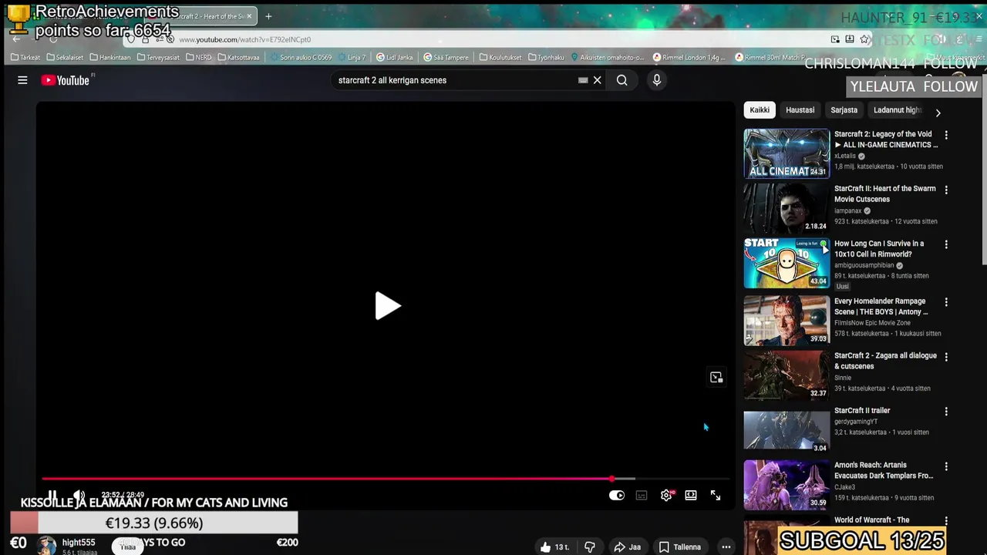The height and width of the screenshot is (555, 987).
Task: Open the Työnhaku bookmarks folder
Action: pyautogui.click(x=546, y=57)
